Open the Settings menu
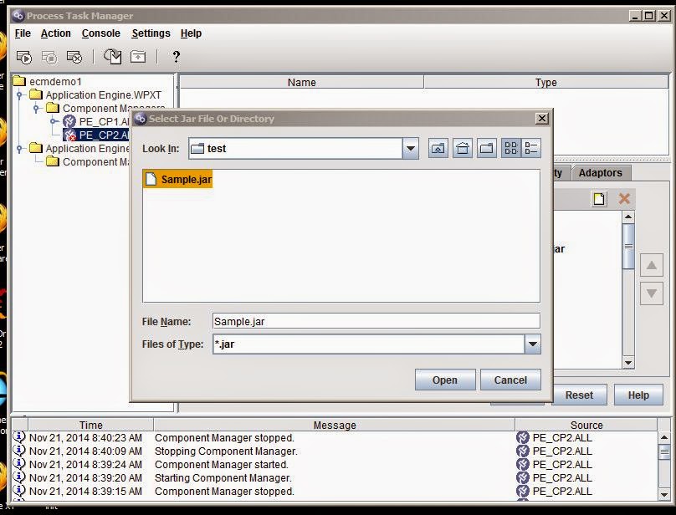The height and width of the screenshot is (515, 676). [x=151, y=33]
